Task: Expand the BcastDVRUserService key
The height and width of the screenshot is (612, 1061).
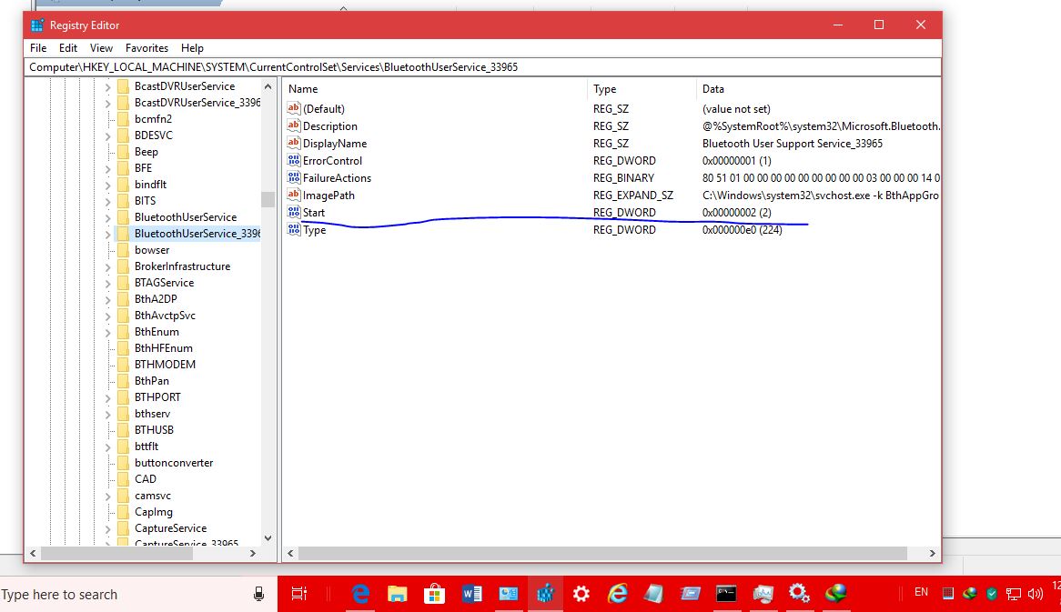Action: (x=107, y=86)
